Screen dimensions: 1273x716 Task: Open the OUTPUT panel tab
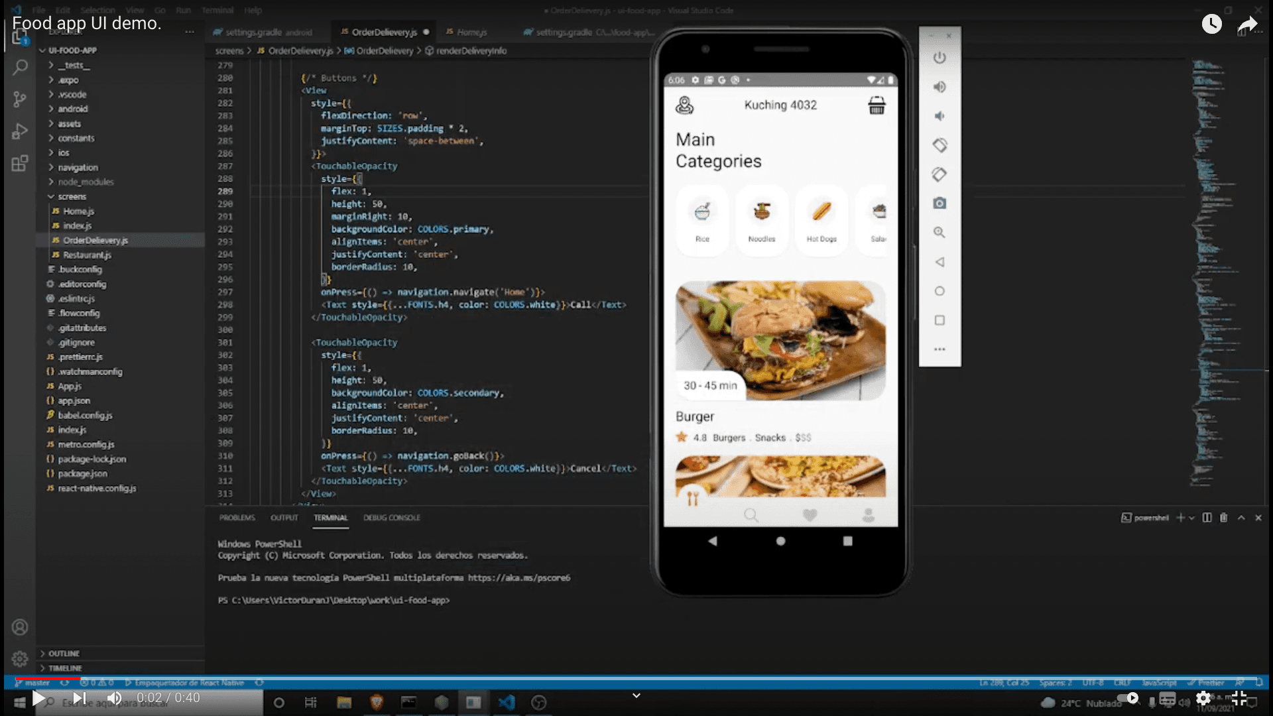pos(284,518)
